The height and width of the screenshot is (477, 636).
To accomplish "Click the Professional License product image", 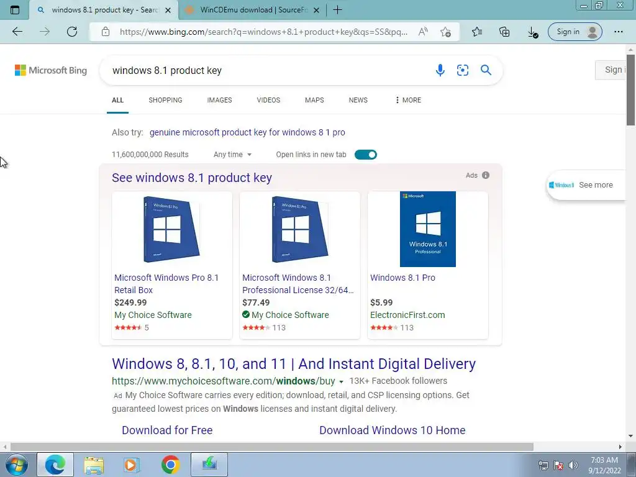I will [300, 230].
